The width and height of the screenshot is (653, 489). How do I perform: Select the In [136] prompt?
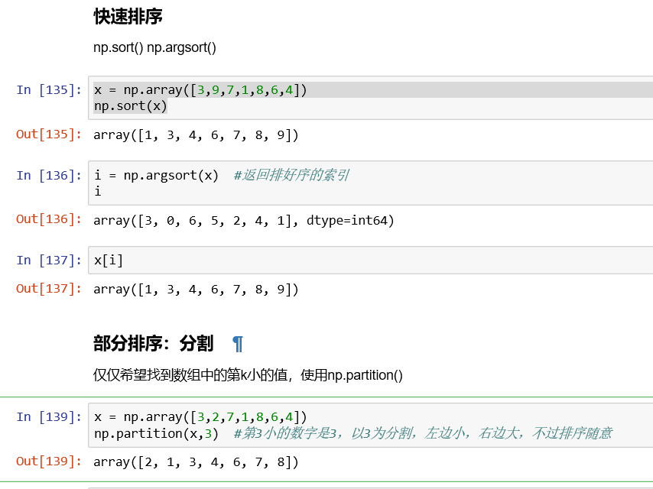tap(49, 175)
